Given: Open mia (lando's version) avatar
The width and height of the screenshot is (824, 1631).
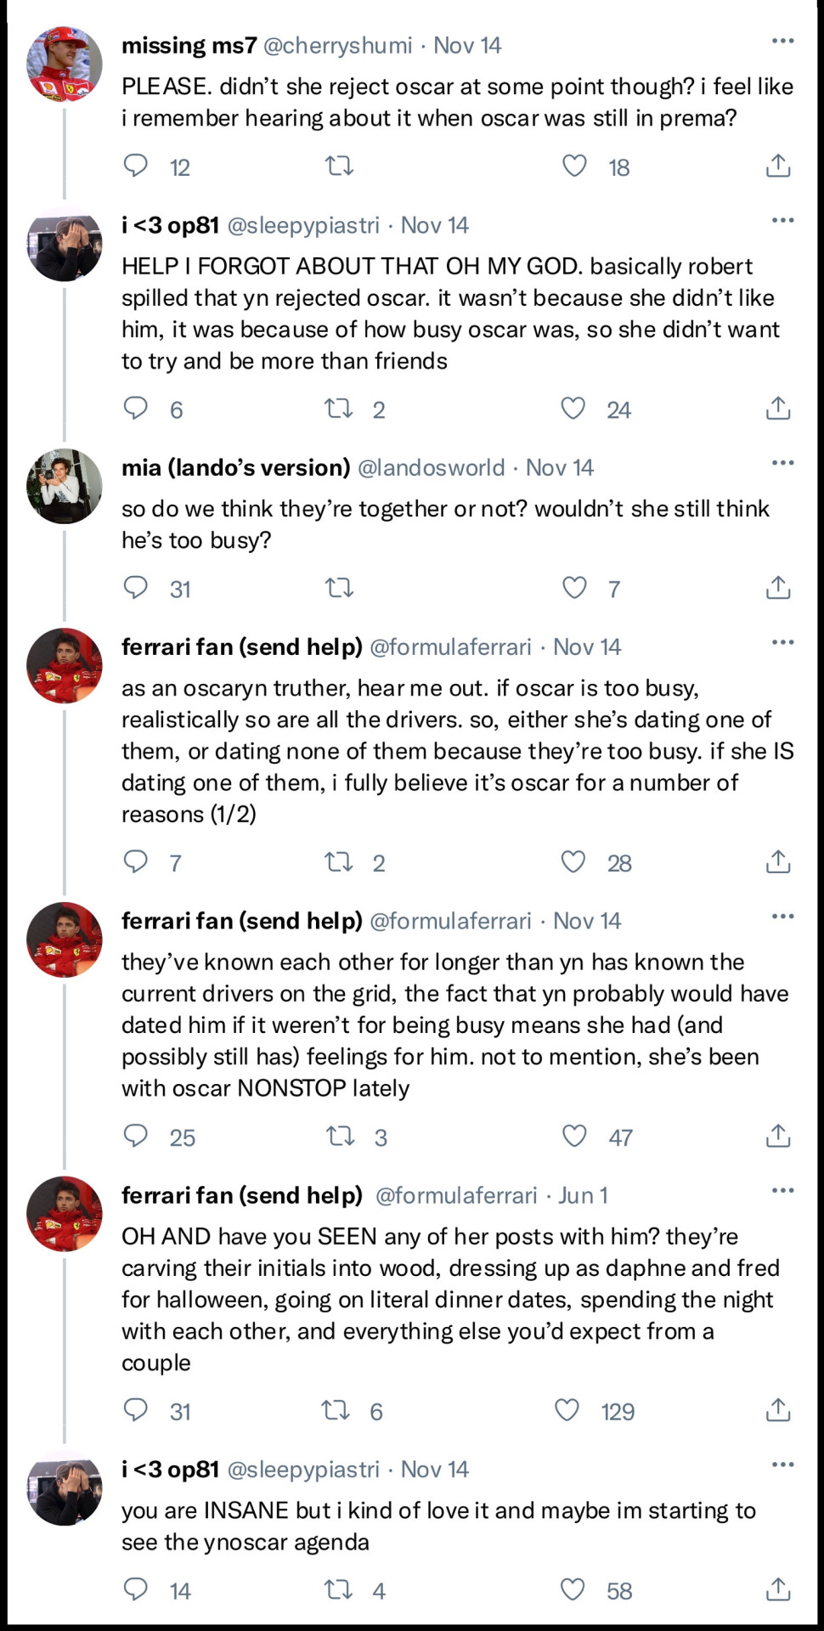Looking at the screenshot, I should (65, 487).
